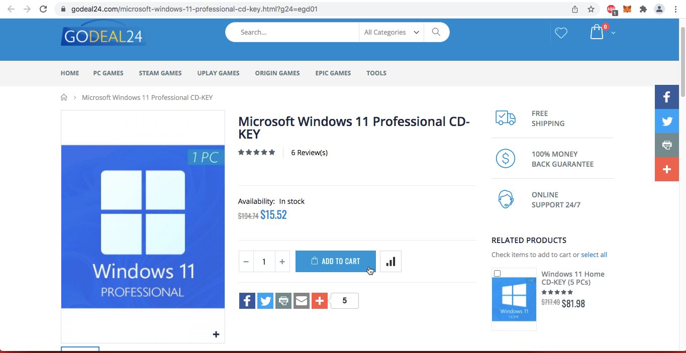Click the quantity input field
This screenshot has height=353, width=686.
pyautogui.click(x=264, y=262)
